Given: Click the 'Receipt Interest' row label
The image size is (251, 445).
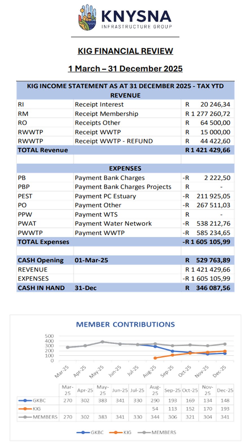Looking at the screenshot, I should tap(99, 105).
